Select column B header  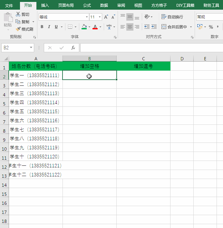tap(90, 59)
